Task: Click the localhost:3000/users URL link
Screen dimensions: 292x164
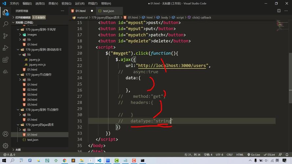Action: pos(172,66)
